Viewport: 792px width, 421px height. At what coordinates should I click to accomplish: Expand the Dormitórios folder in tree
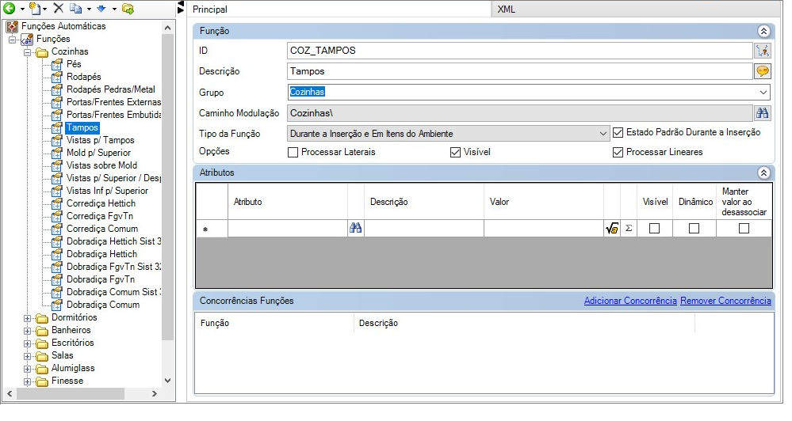[x=28, y=317]
